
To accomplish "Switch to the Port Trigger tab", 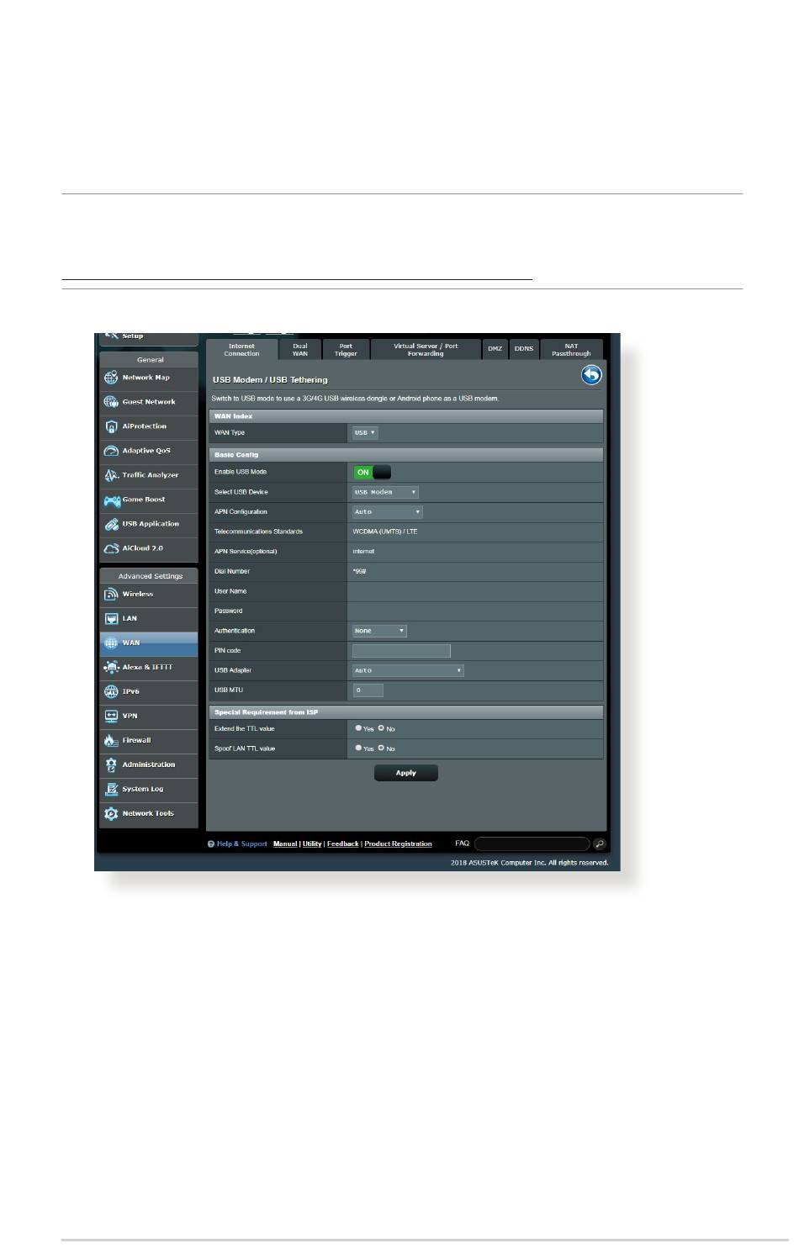I will click(x=346, y=349).
